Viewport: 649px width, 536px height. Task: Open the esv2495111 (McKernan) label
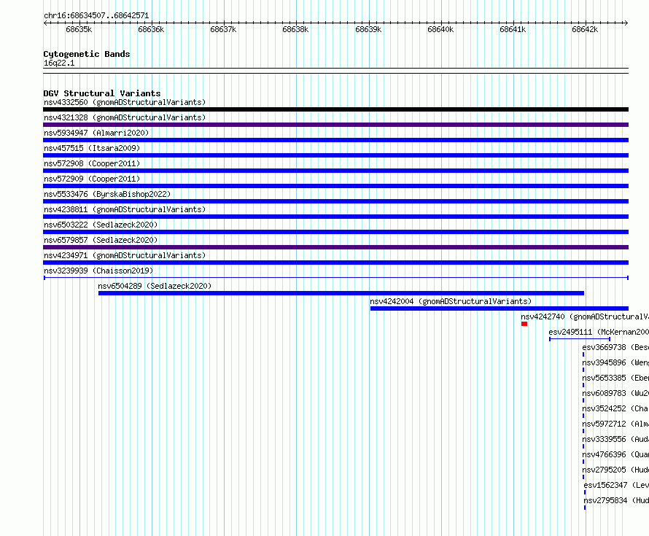pyautogui.click(x=599, y=332)
